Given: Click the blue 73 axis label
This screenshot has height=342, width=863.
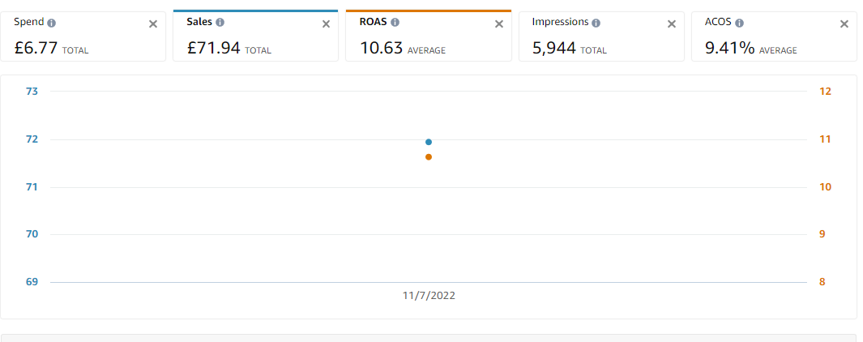Looking at the screenshot, I should pos(32,92).
